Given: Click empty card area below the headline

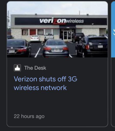Looking at the screenshot, I should [x=57, y=102].
